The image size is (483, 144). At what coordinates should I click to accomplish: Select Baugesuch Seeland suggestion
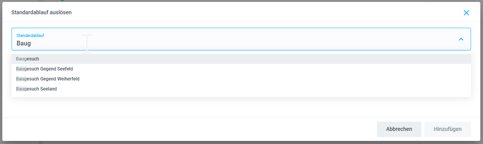click(241, 89)
